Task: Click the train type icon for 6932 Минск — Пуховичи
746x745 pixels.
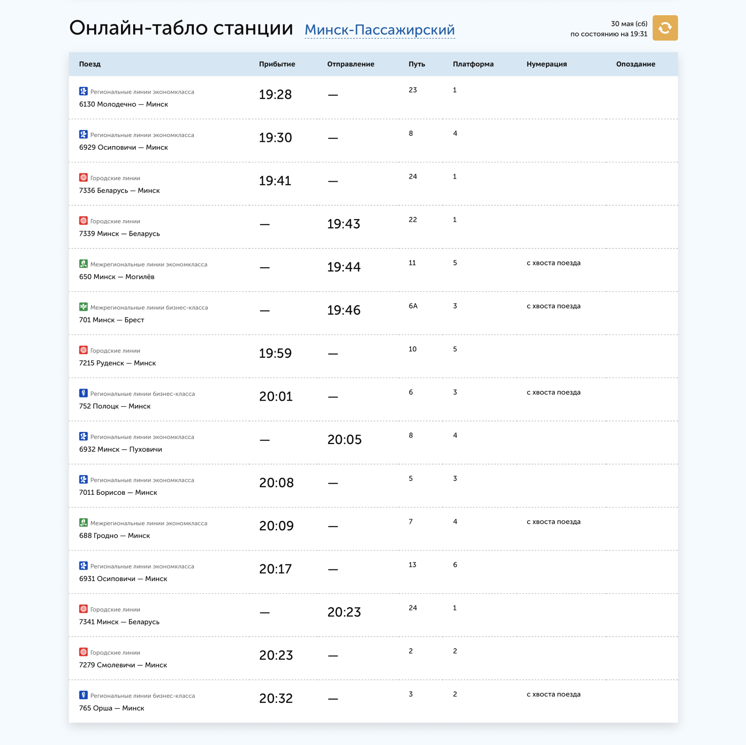Action: click(83, 437)
